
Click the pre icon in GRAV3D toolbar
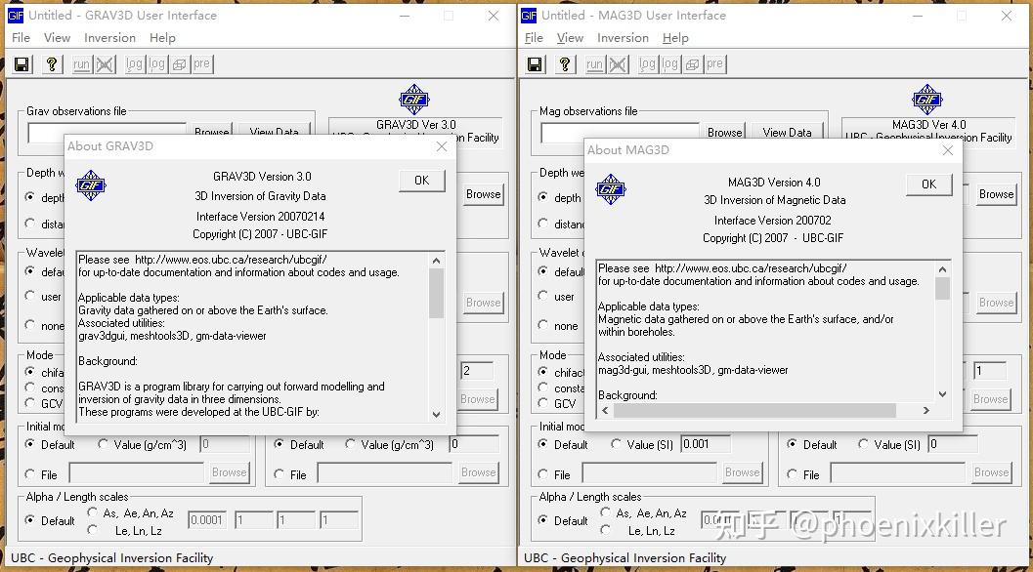point(201,64)
